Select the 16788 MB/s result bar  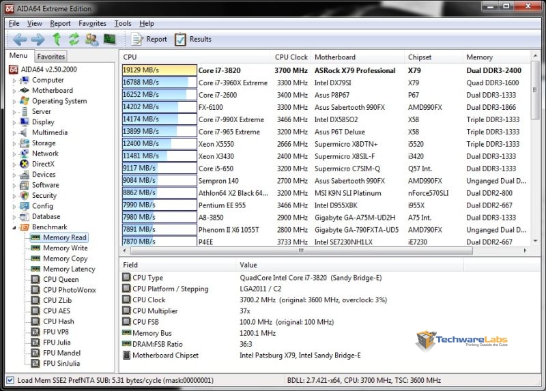coord(159,83)
